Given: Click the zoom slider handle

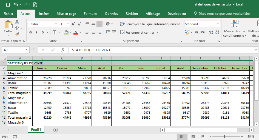Looking at the screenshot, I should coord(225,136).
